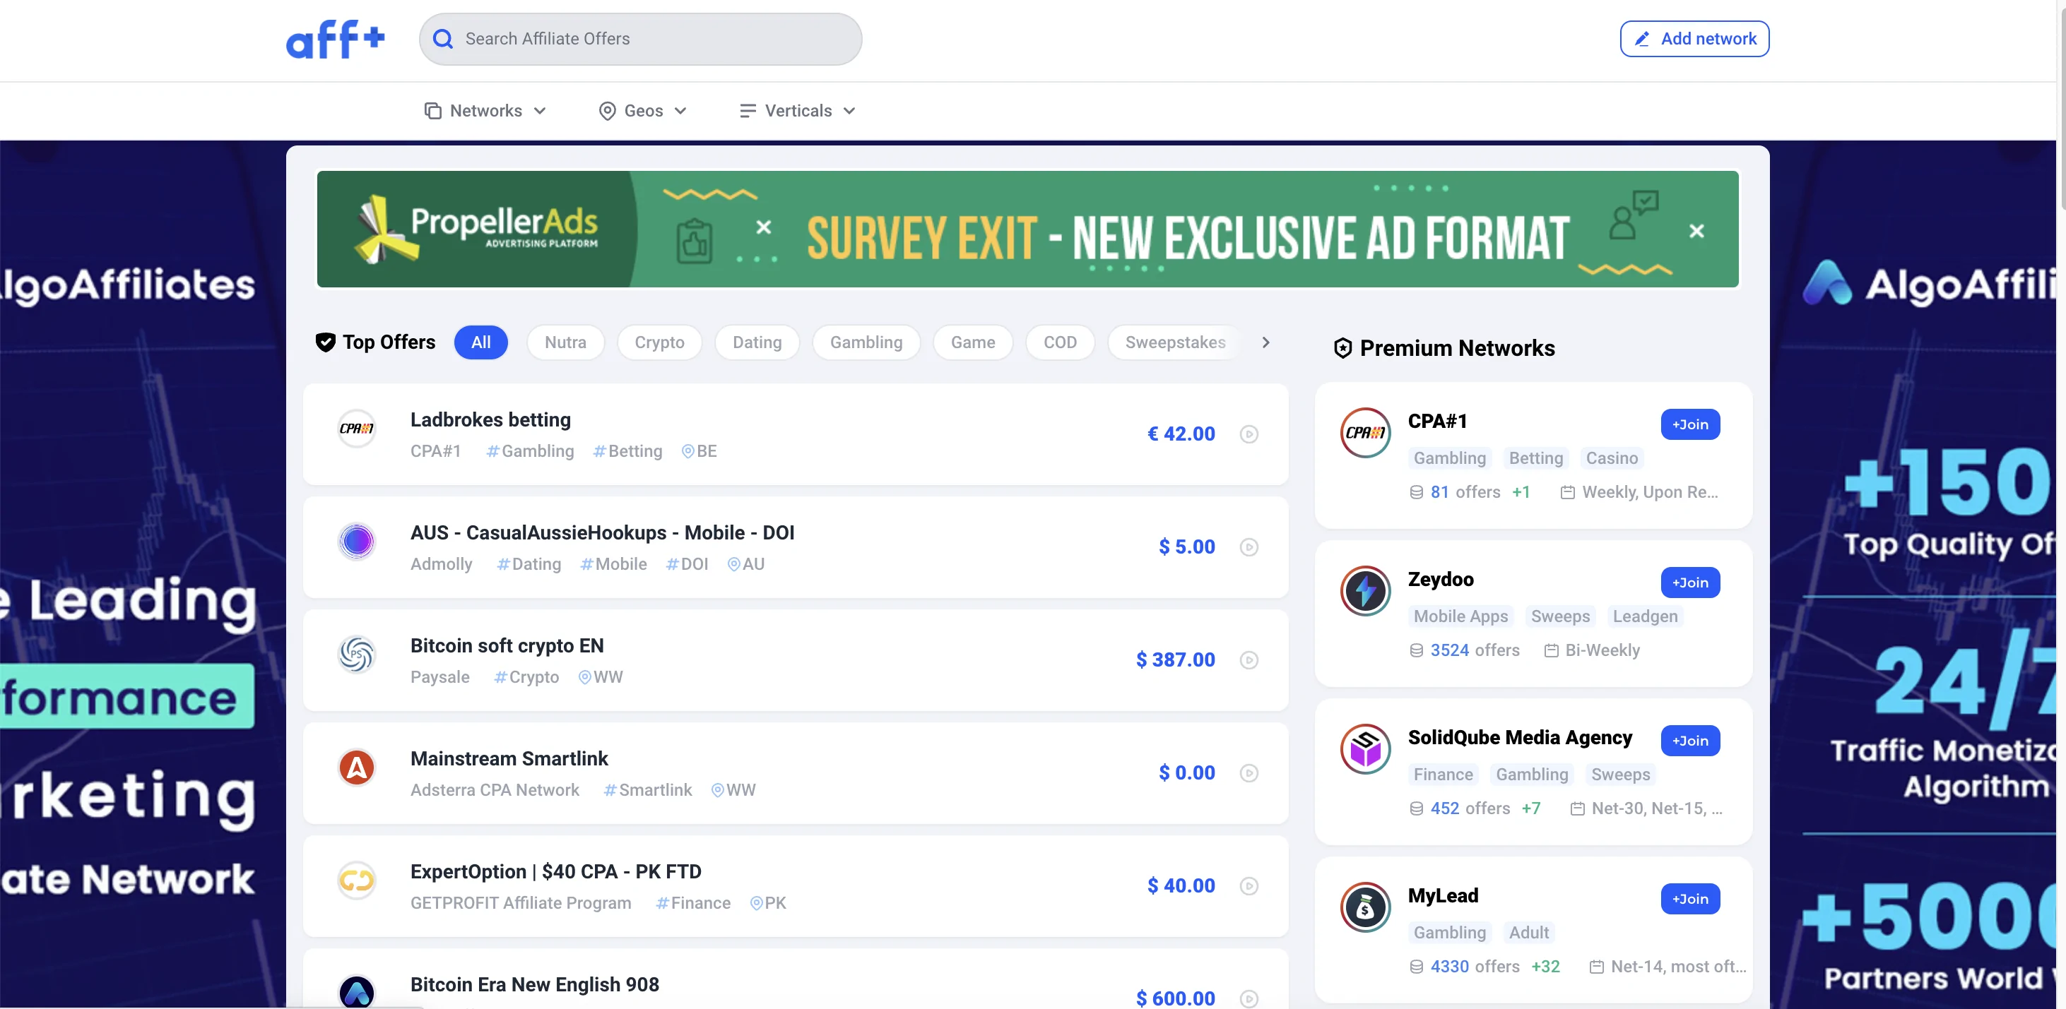Click the #Dating tag
Screen dimensions: 2066x1009
coord(528,564)
